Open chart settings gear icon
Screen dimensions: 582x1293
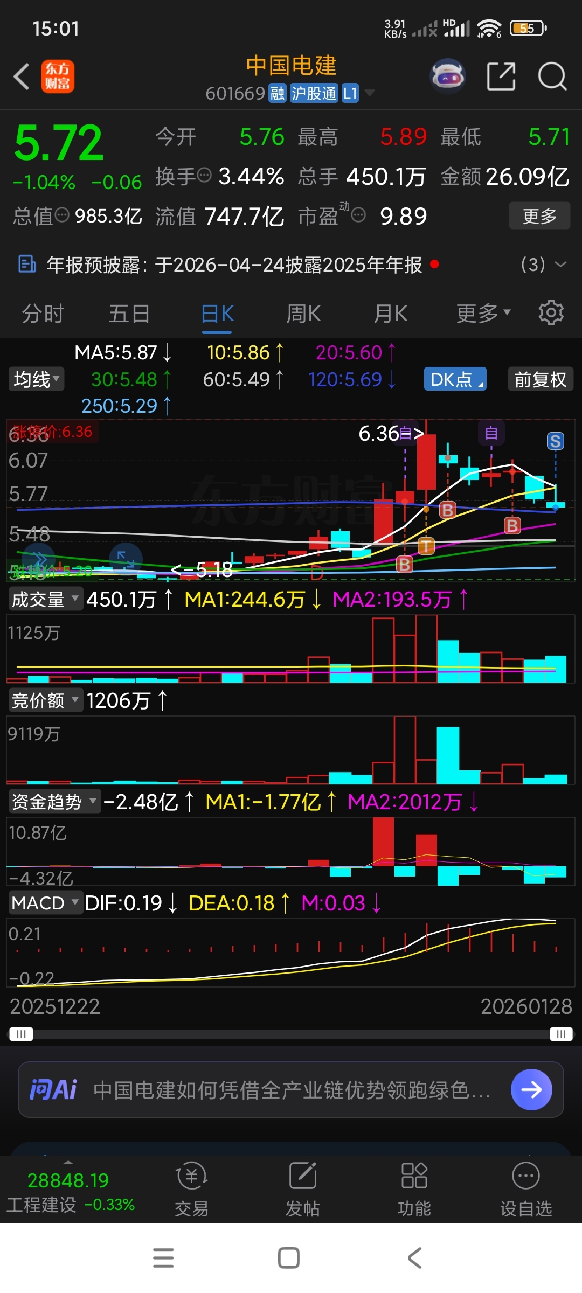pyautogui.click(x=551, y=313)
